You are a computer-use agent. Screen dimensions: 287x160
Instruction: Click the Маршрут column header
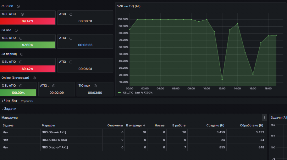click(48, 125)
